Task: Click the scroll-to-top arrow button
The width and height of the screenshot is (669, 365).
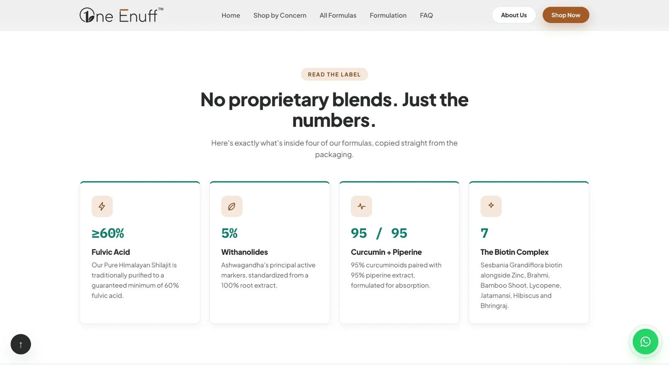Action: coord(21,344)
